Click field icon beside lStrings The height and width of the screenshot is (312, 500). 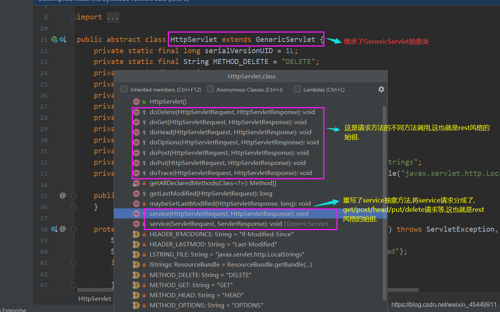[136, 264]
